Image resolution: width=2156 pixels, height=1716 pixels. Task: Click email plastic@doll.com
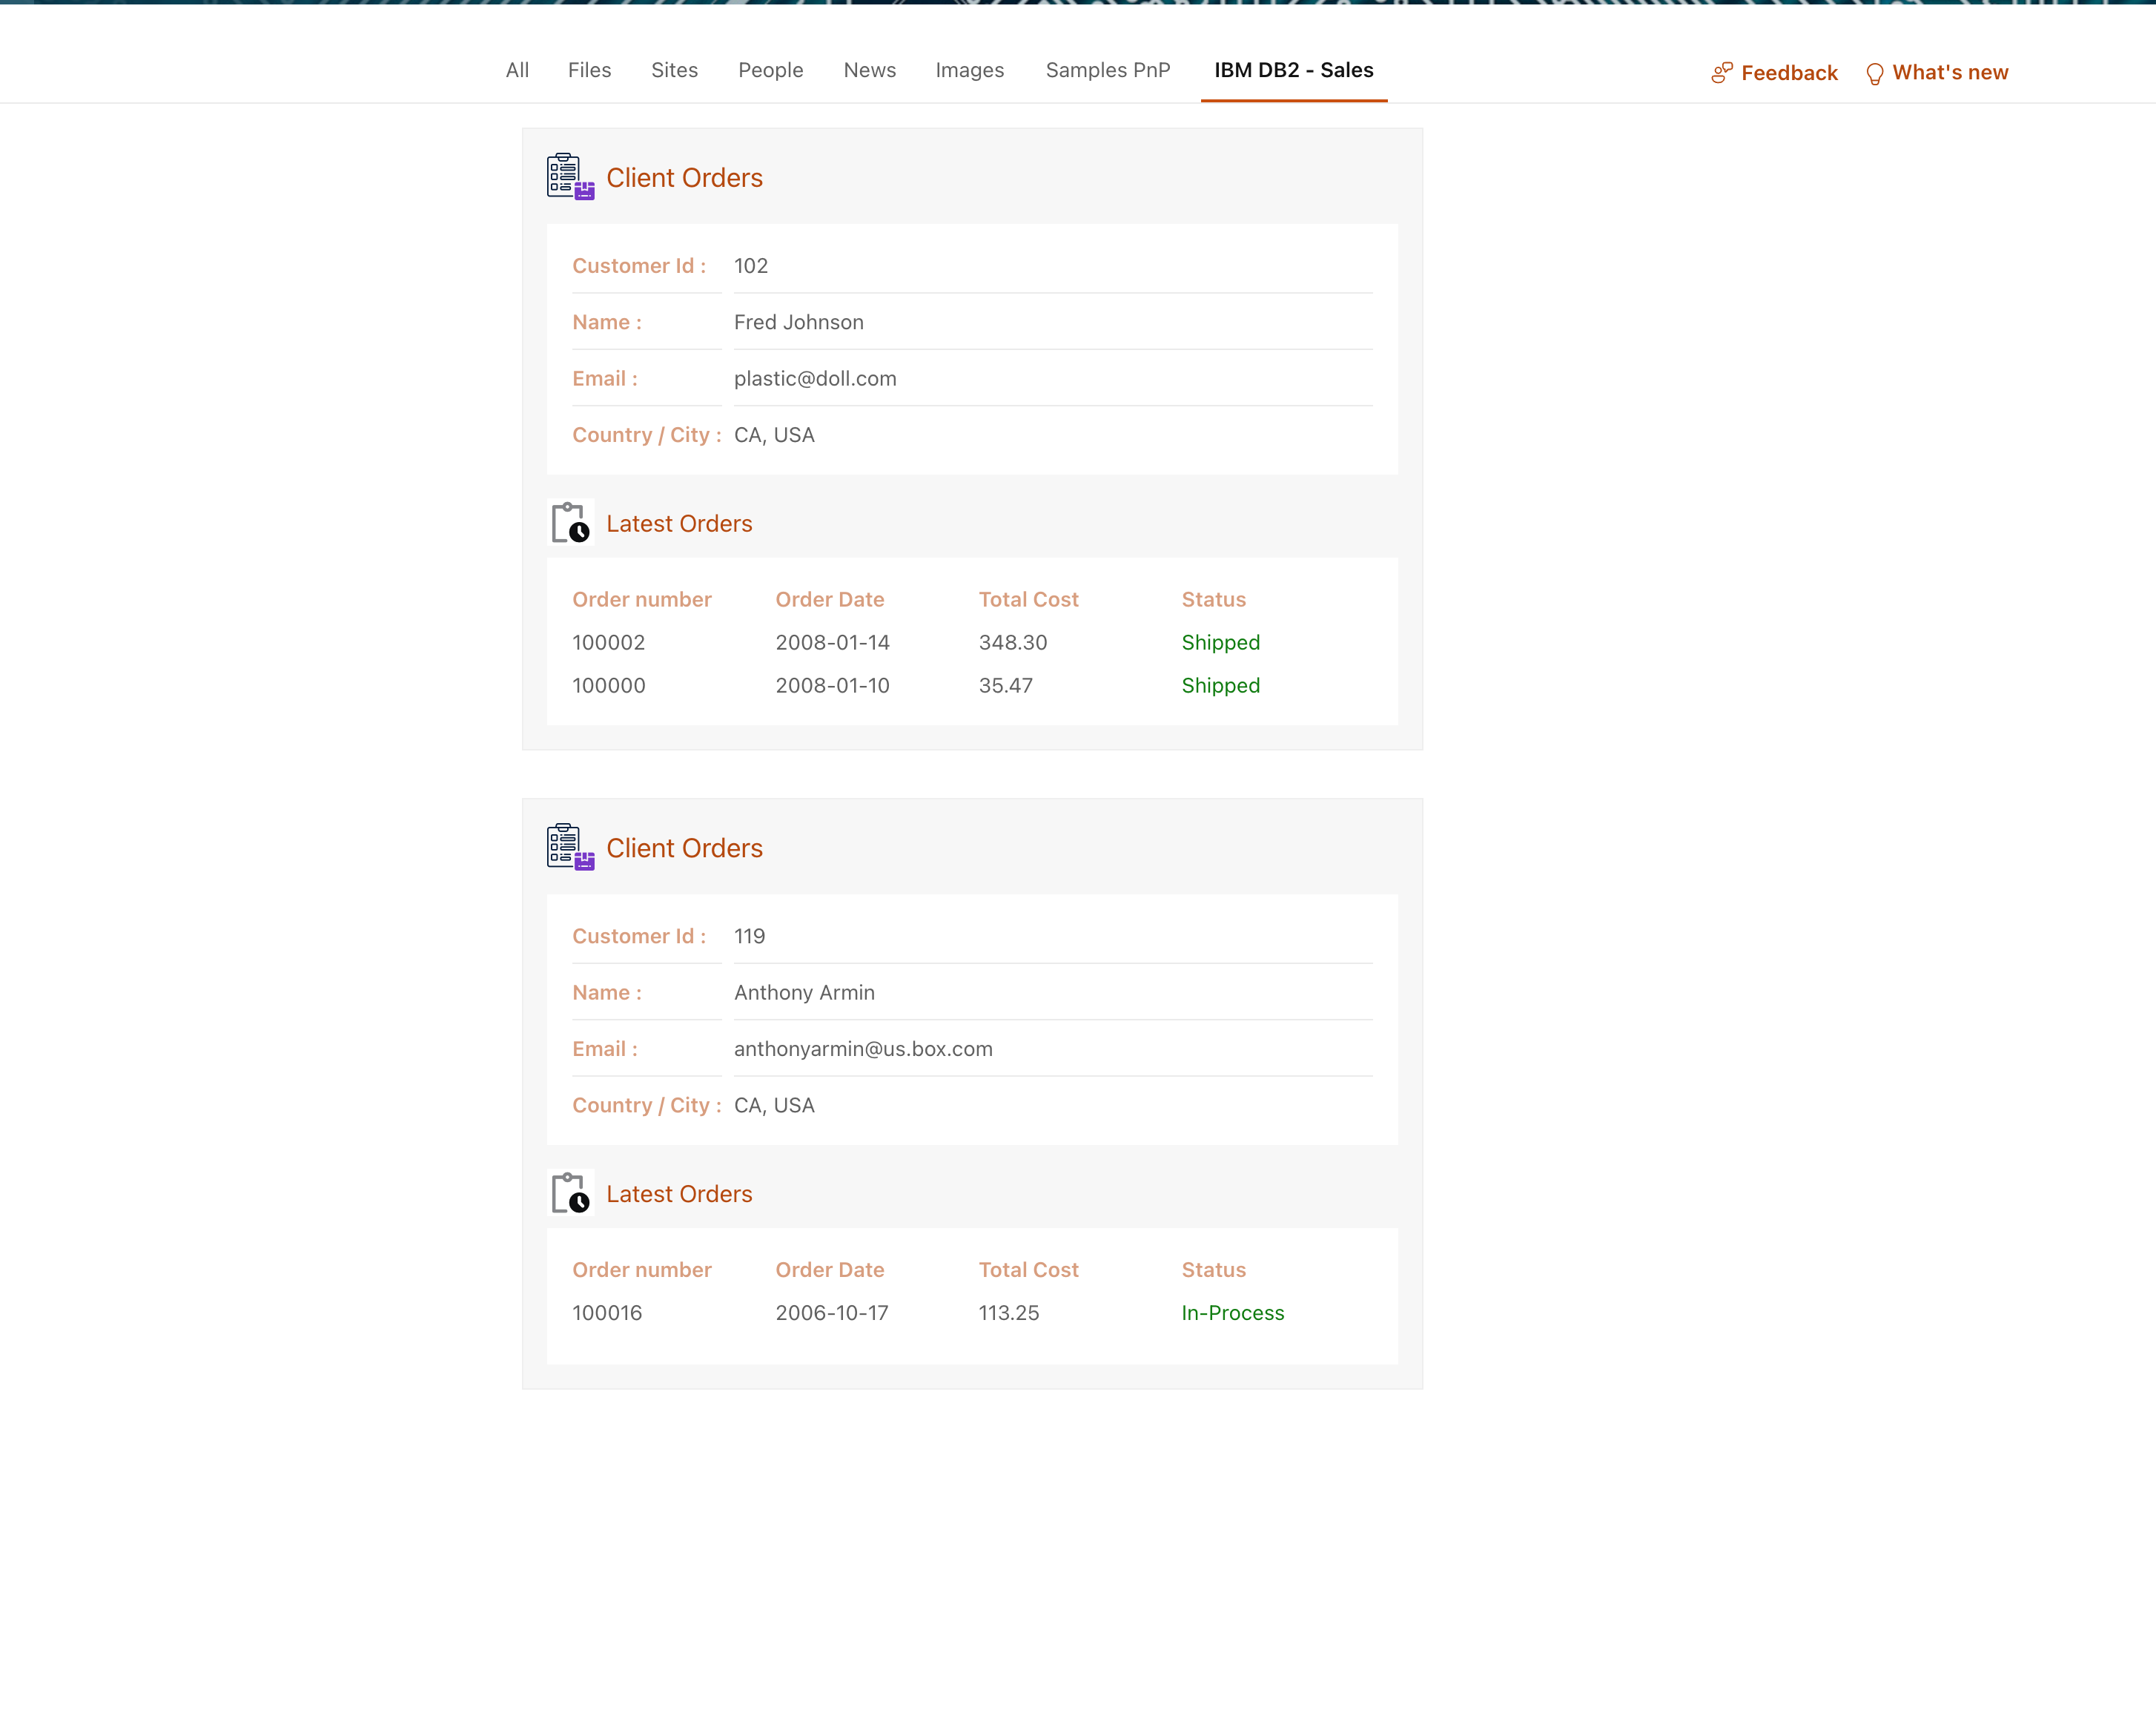(x=815, y=379)
